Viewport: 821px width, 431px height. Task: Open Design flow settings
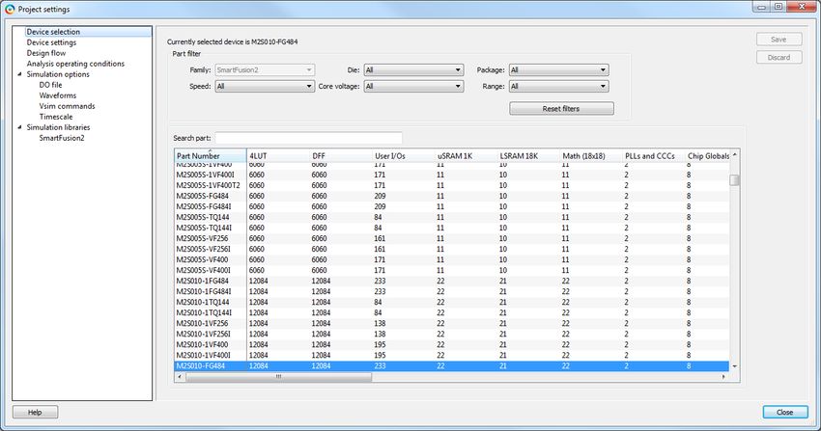click(46, 53)
